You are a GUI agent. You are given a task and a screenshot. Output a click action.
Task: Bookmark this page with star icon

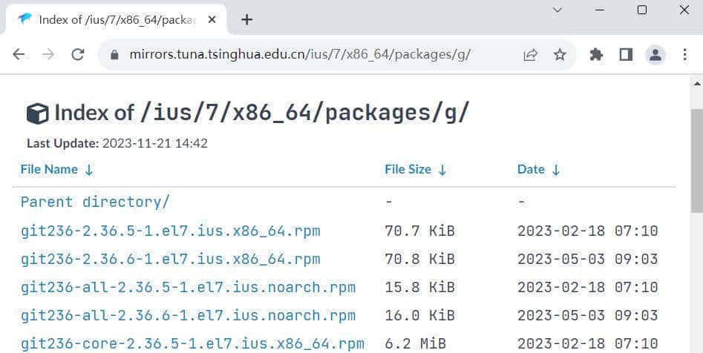pos(560,54)
